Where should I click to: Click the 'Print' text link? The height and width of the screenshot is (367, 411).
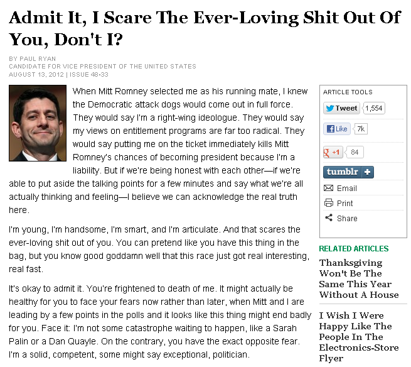(x=344, y=203)
